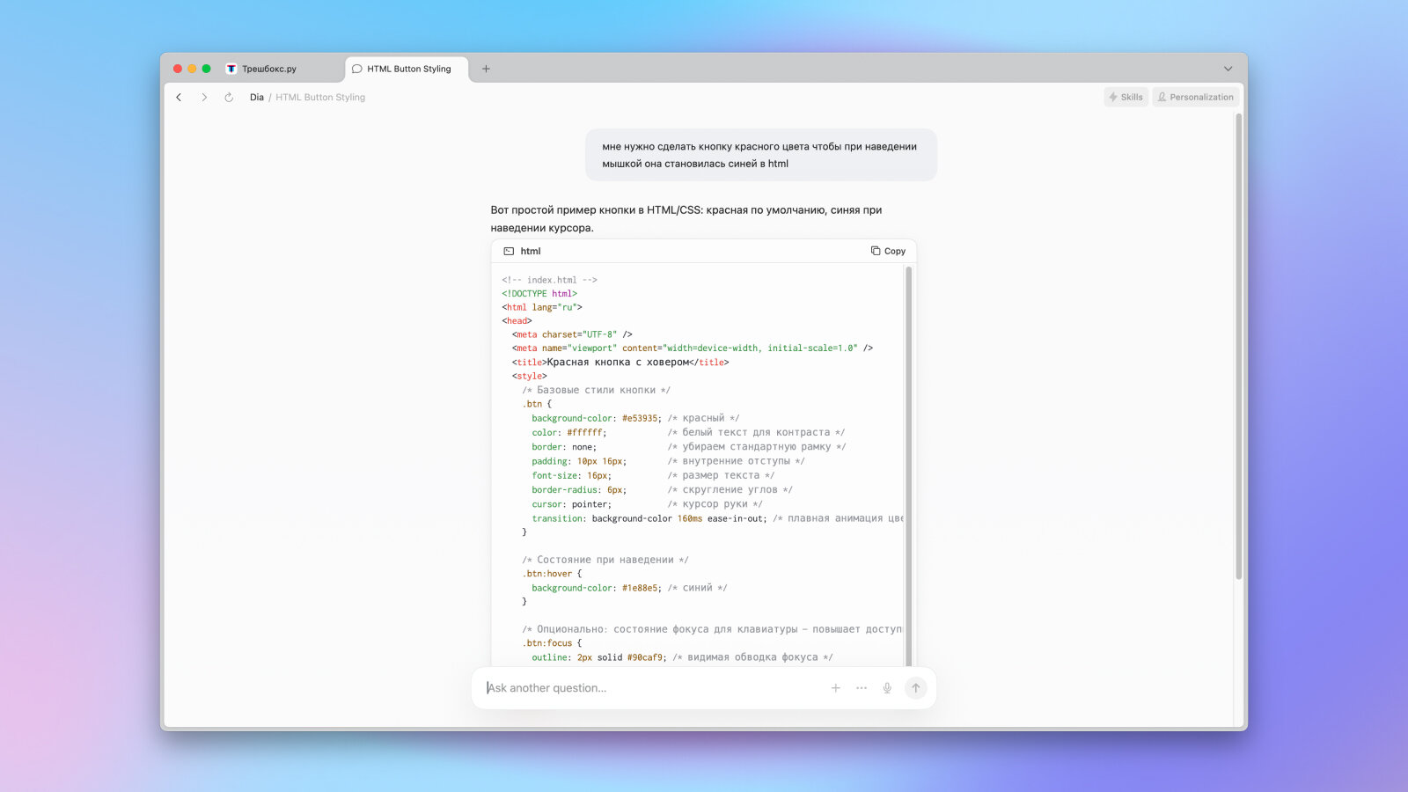Screen dimensions: 1408x792
Task: Click the code block vertical scrollbar
Action: 908,466
